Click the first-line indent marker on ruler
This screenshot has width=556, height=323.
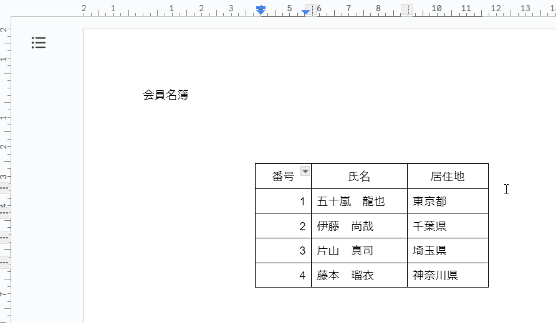tap(261, 7)
